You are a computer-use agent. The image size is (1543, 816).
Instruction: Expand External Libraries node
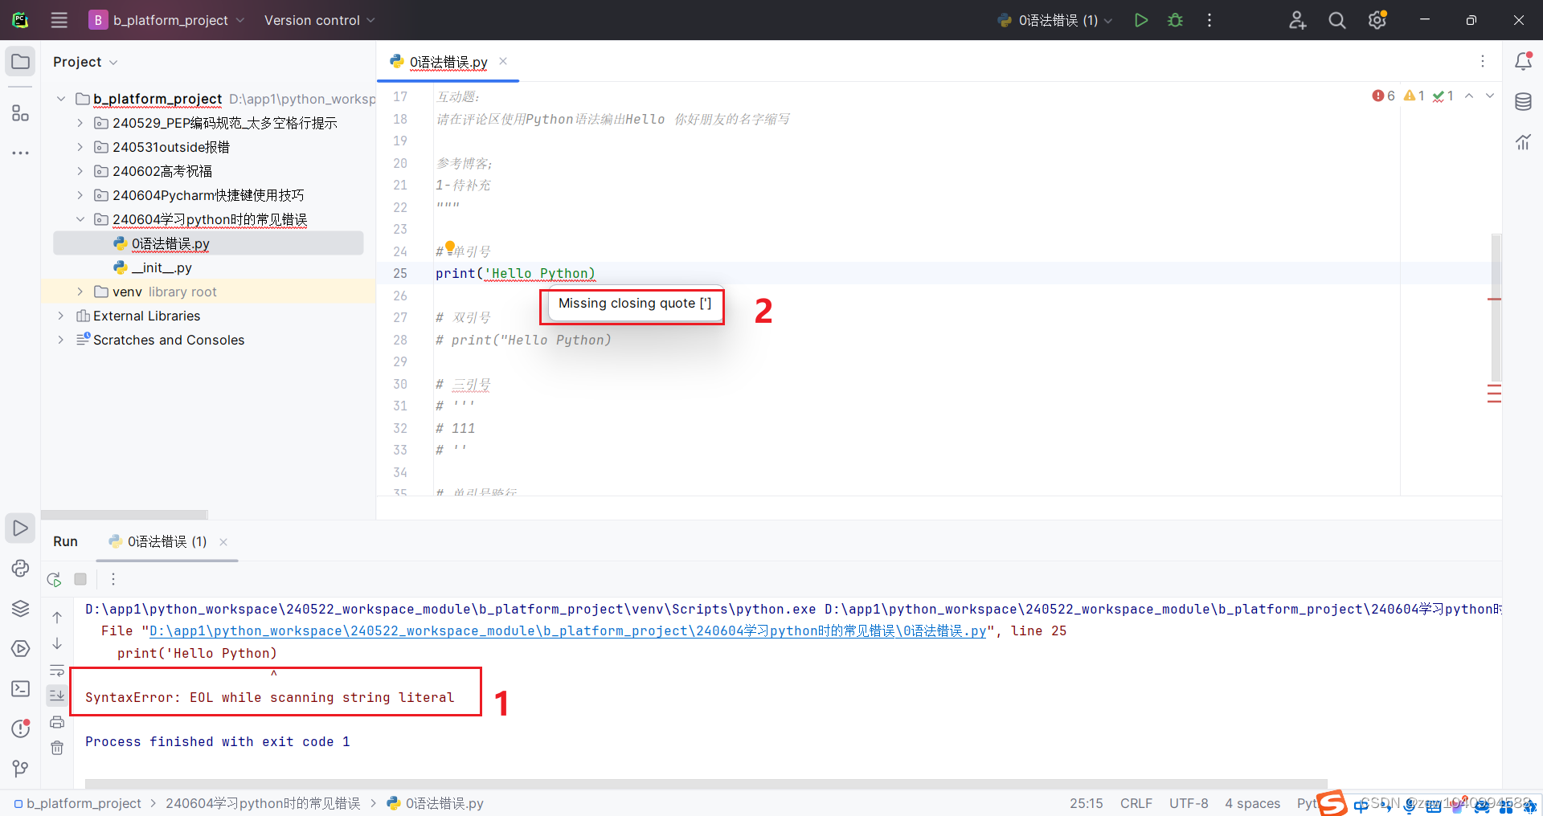coord(61,316)
